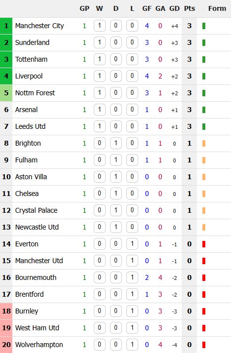Image resolution: width=231 pixels, height=353 pixels.
Task: Click Burnley's red form indicator
Action: tap(204, 311)
